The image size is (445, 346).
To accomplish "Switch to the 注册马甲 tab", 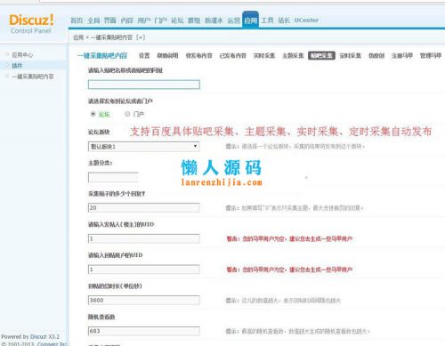I will (x=402, y=55).
